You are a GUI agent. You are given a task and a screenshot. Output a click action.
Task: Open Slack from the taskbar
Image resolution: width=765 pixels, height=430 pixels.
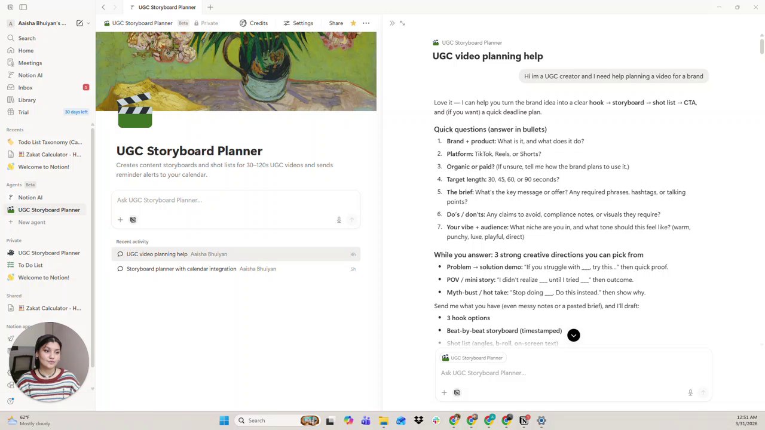(x=436, y=420)
